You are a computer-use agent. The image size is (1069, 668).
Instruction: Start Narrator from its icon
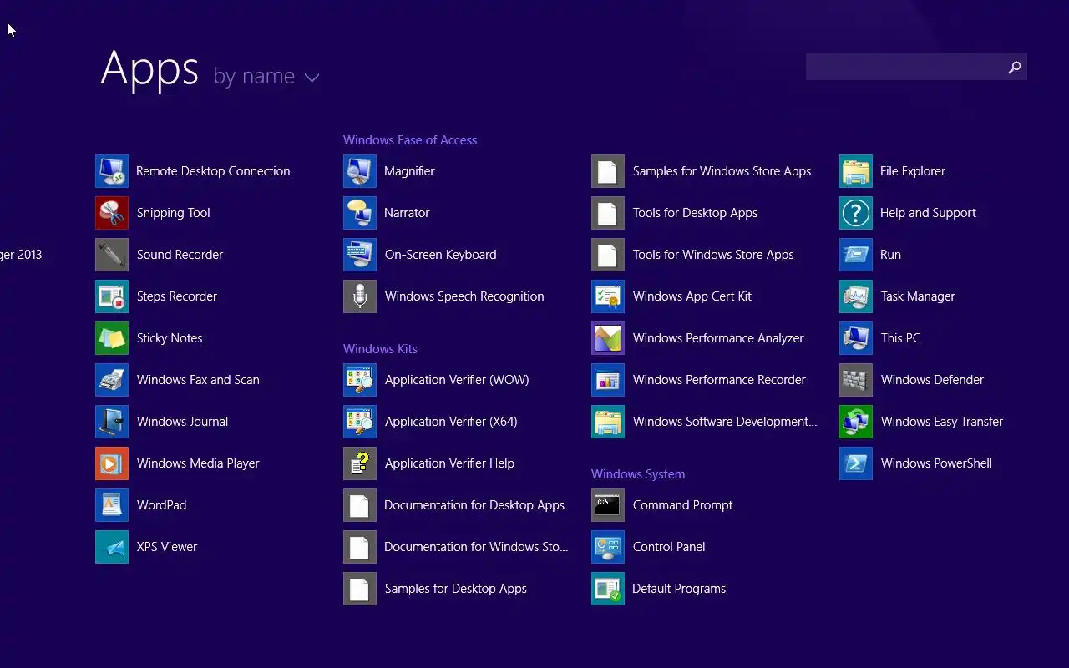[360, 213]
